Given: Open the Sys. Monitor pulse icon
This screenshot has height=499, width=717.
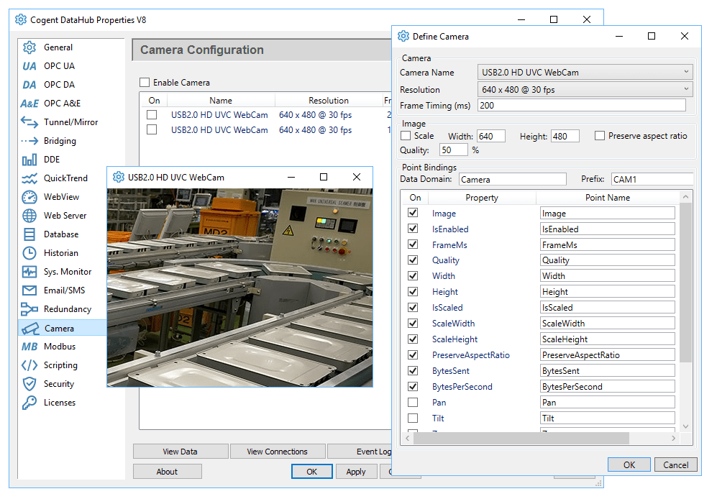Looking at the screenshot, I should pos(29,272).
